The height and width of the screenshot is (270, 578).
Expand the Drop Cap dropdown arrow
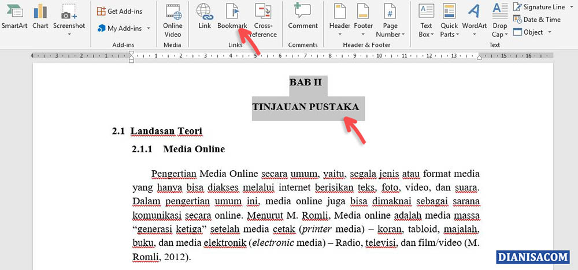click(506, 35)
